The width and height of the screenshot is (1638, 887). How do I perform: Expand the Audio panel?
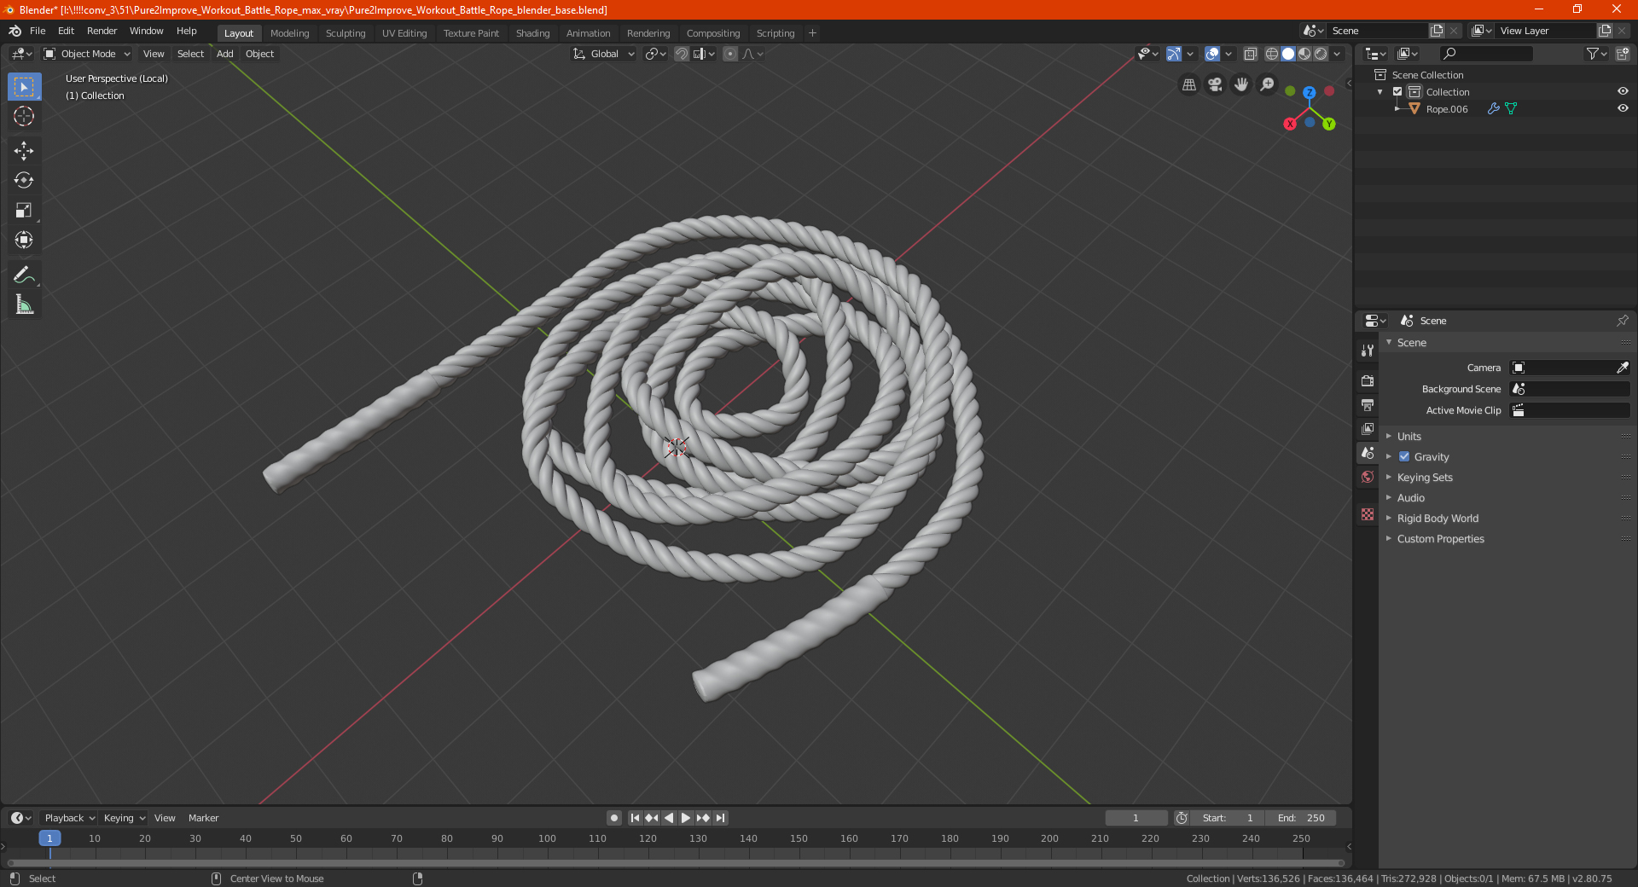1410,497
